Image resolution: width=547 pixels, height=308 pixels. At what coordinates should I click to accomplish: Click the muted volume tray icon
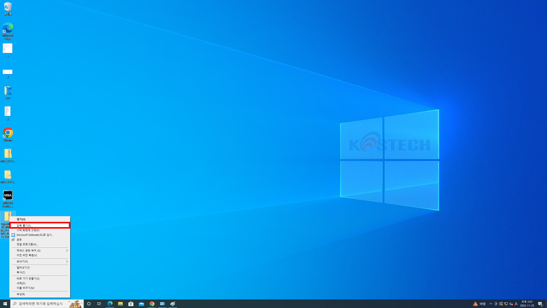point(511,304)
